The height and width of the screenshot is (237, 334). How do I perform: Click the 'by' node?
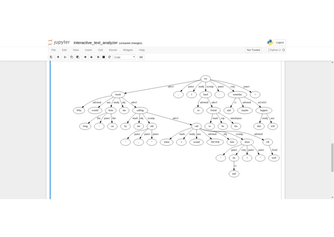pos(125,126)
